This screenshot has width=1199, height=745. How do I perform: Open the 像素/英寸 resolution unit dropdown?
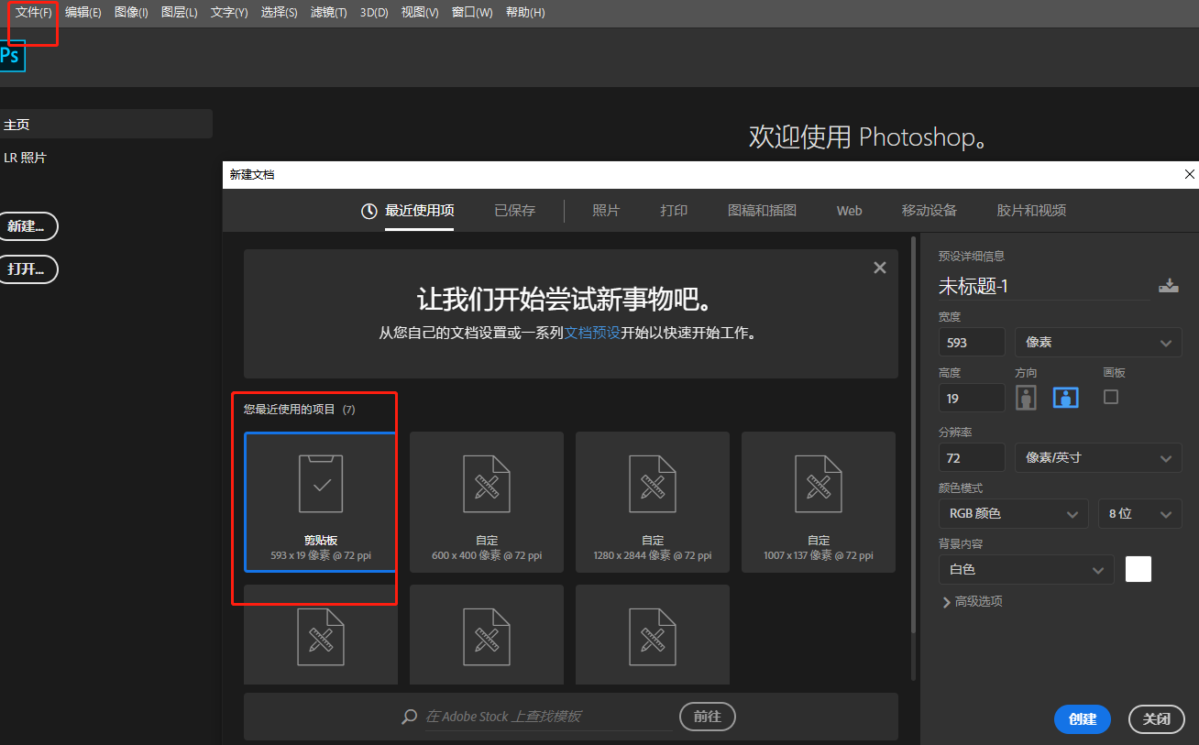(x=1098, y=457)
